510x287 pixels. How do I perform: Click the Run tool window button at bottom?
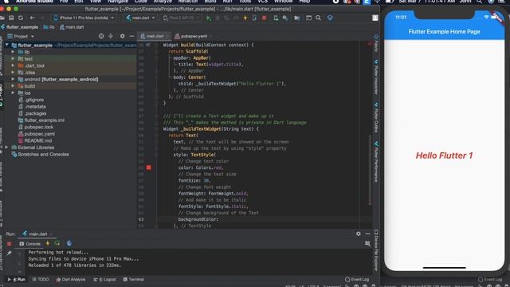click(17, 279)
